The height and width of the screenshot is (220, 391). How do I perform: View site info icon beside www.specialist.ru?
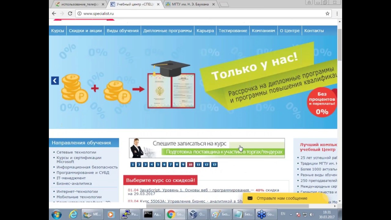pyautogui.click(x=79, y=13)
